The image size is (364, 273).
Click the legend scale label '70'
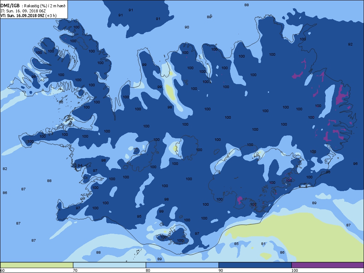75,270
